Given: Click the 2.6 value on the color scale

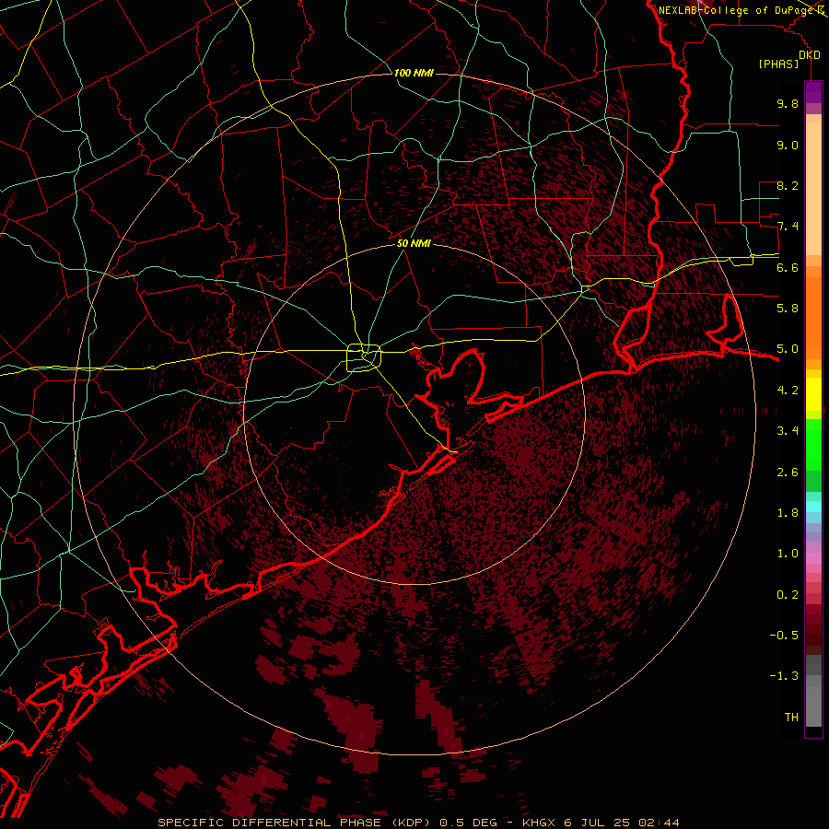Looking at the screenshot, I should [x=788, y=473].
